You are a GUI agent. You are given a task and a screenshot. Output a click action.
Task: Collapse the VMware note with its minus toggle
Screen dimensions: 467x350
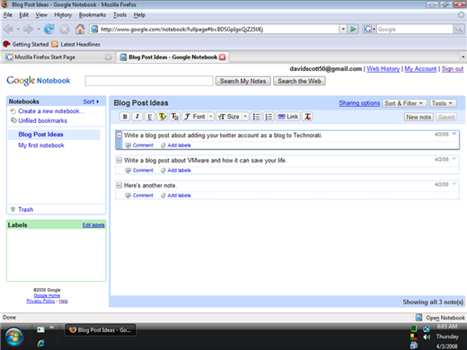point(119,161)
